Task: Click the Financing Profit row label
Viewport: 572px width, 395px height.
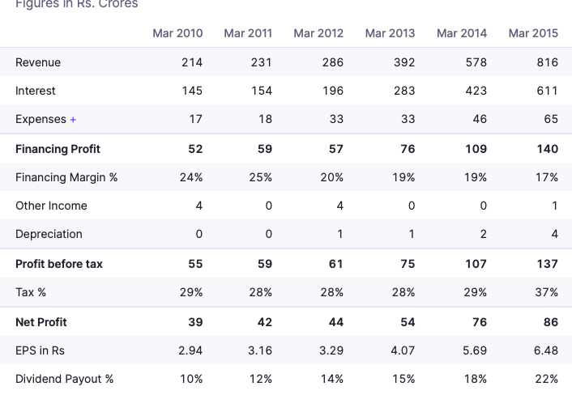Action: click(x=58, y=149)
